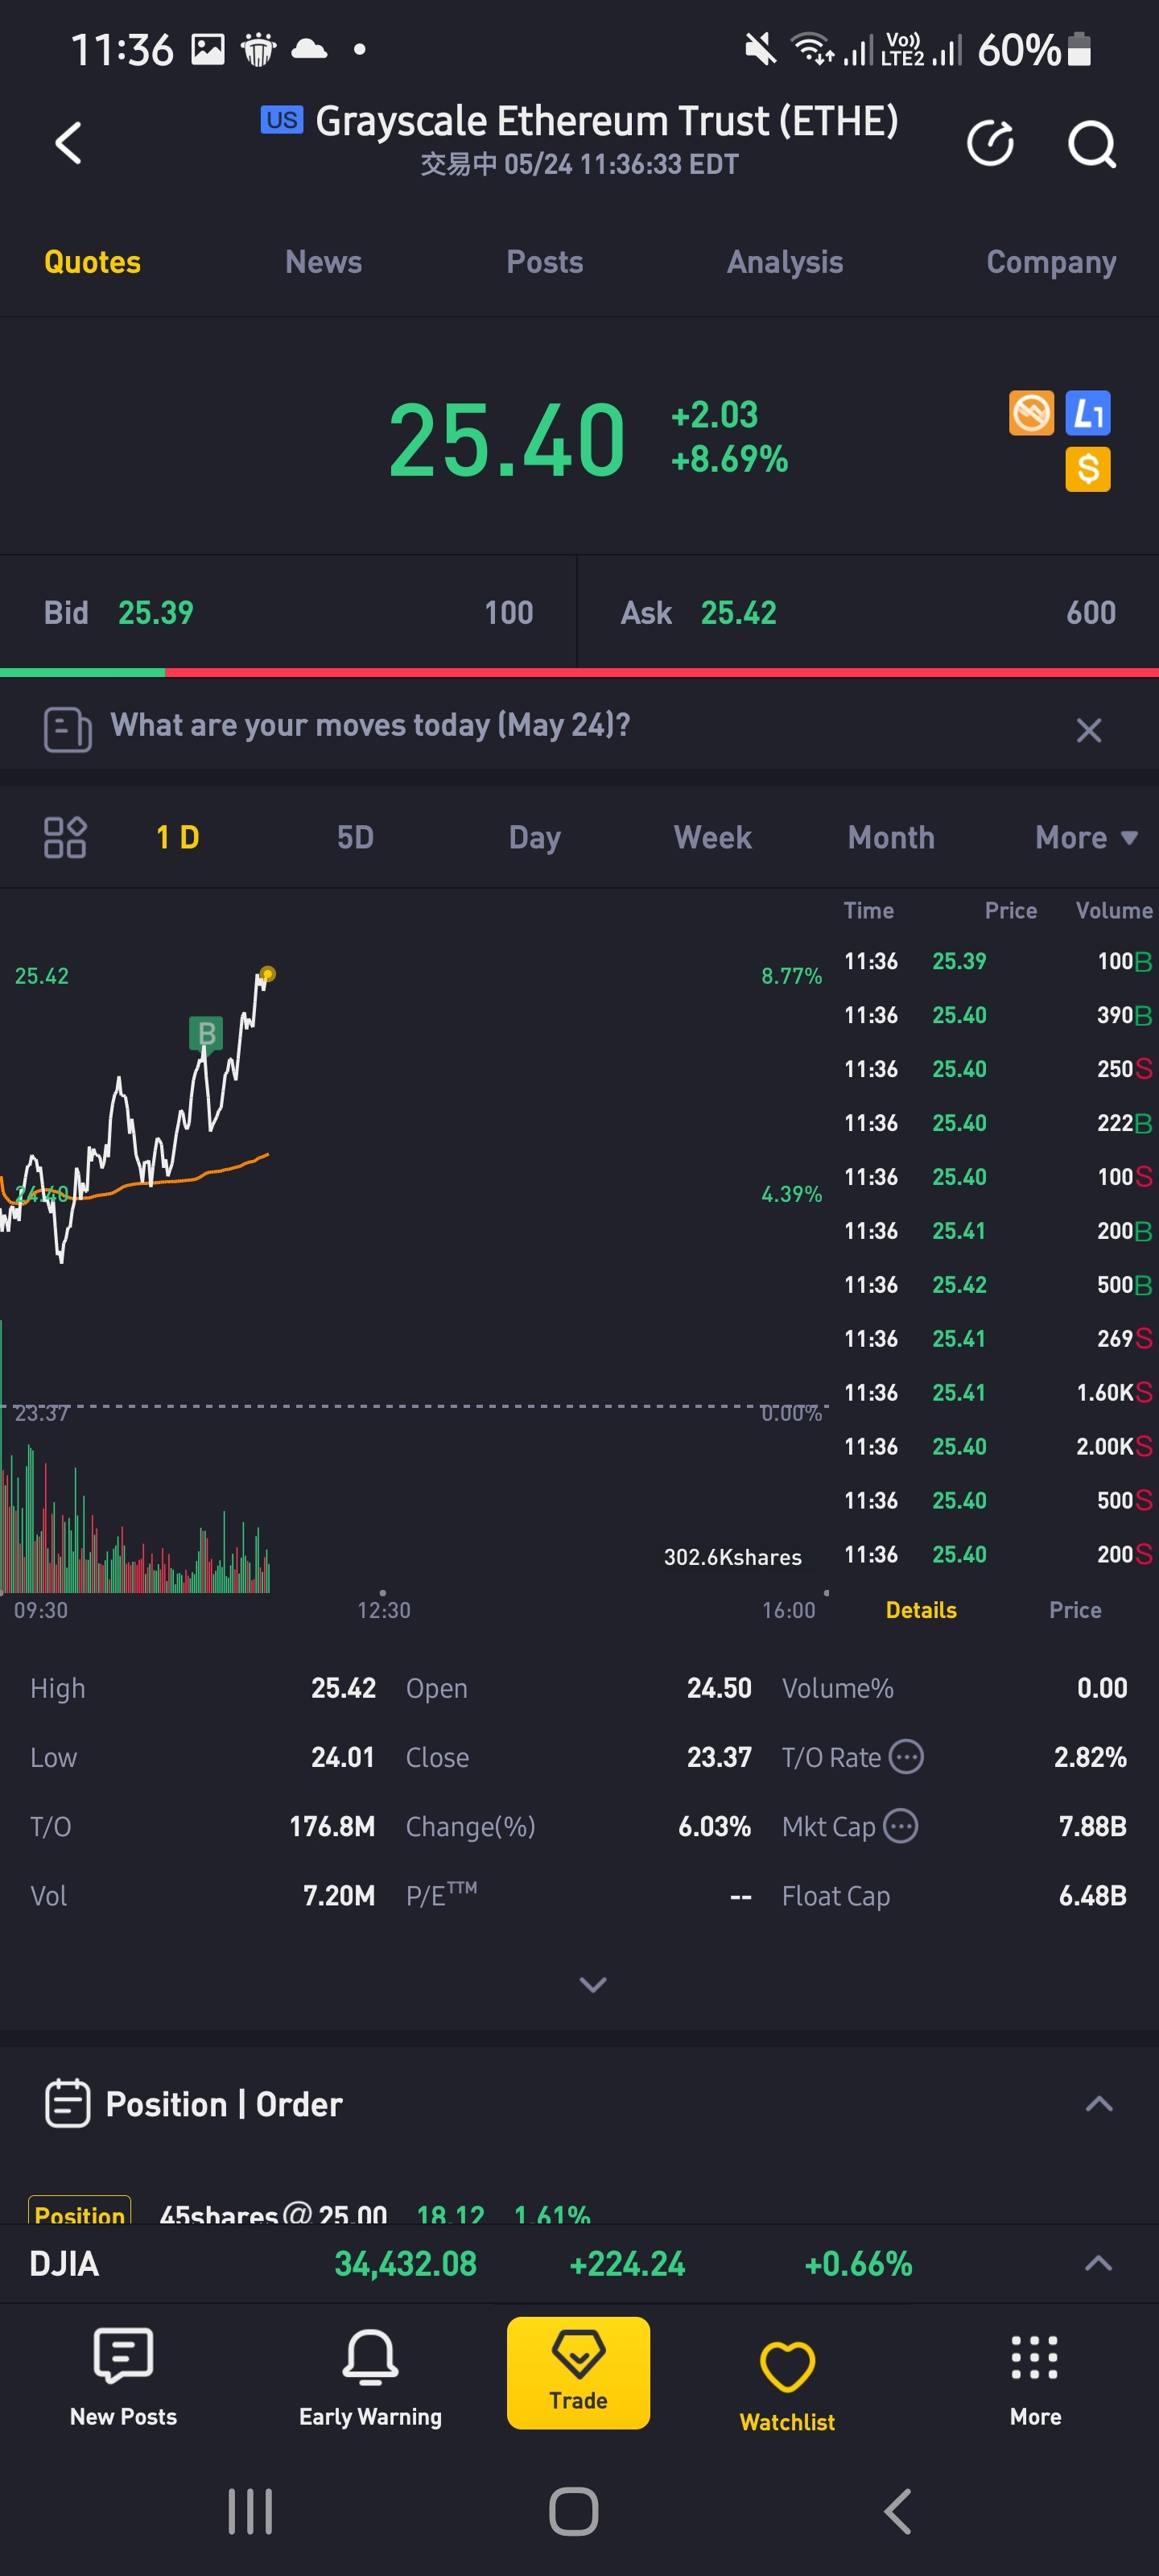1159x2576 pixels.
Task: Tap the High 25.42 stat
Action: [203, 1688]
